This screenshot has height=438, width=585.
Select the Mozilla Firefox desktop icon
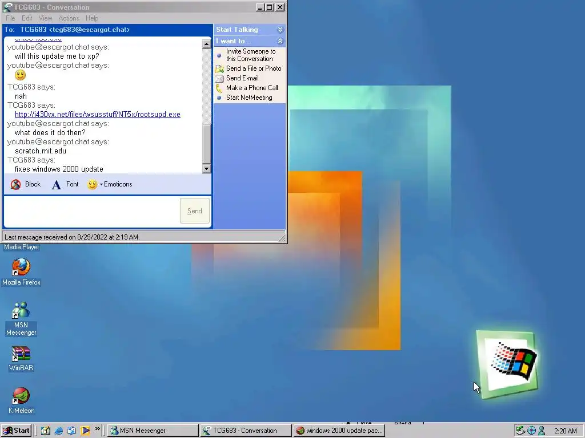(21, 272)
